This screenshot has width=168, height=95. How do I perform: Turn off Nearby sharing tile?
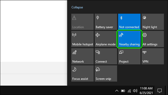pos(129,39)
